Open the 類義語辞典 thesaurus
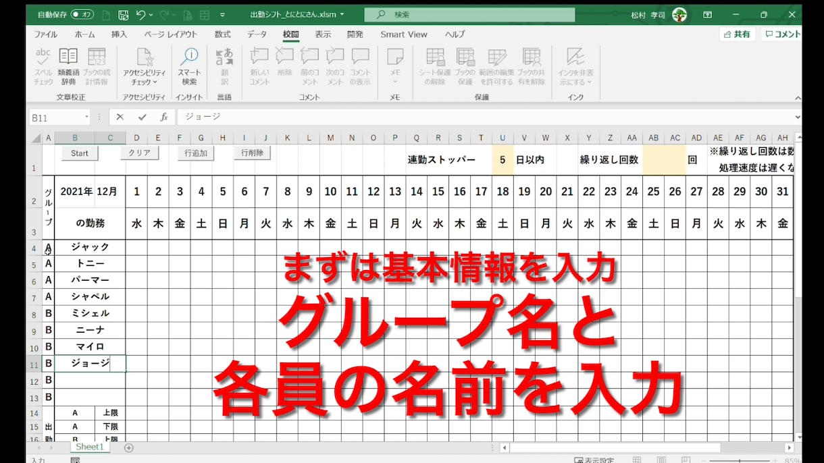The width and height of the screenshot is (824, 463). [68, 66]
